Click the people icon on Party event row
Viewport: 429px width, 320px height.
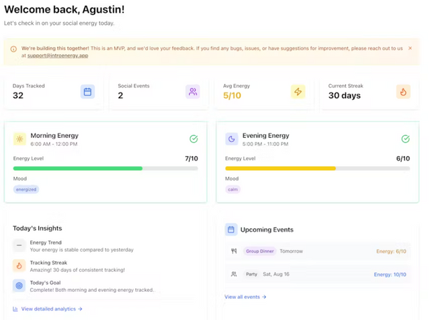pos(234,274)
